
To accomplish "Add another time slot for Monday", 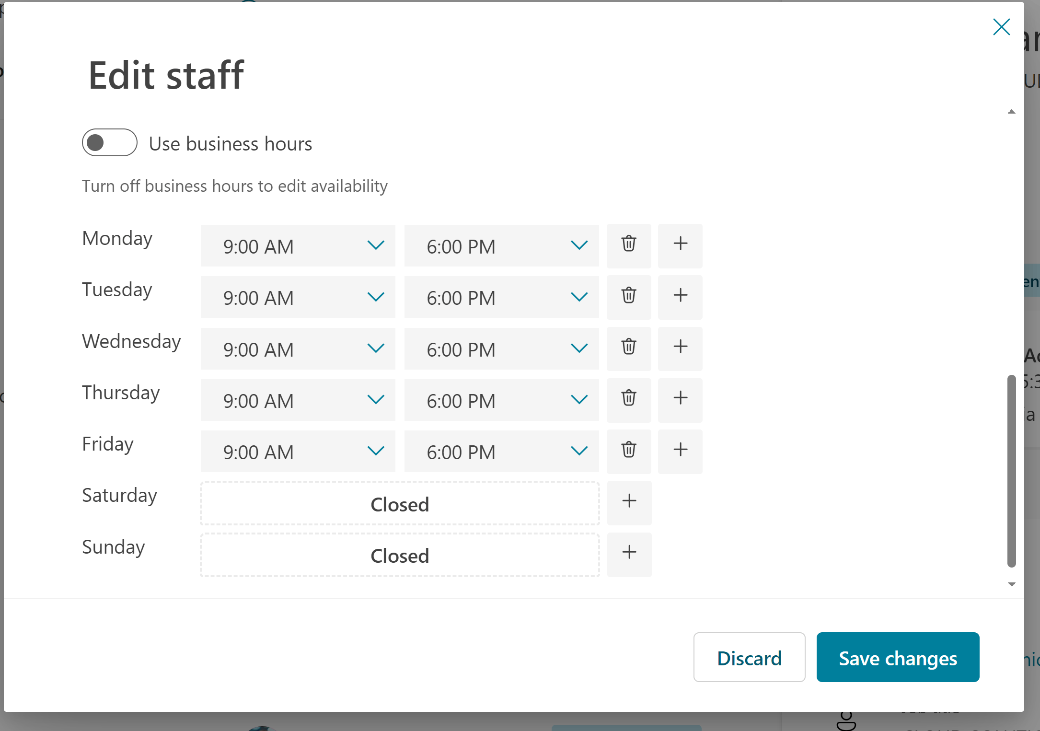I will (680, 245).
